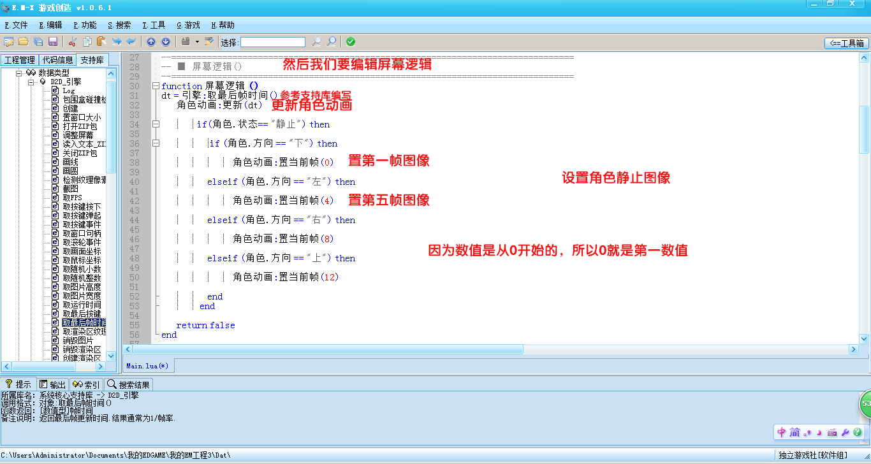Open the IME soft keyboard icon
Viewport: 871px width, 464px height.
[832, 433]
